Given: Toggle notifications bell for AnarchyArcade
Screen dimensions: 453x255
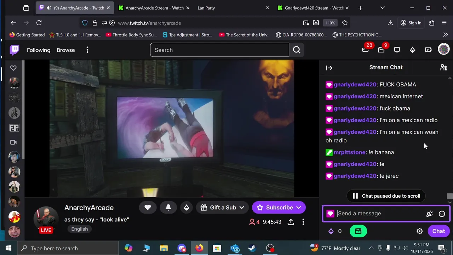Looking at the screenshot, I should (168, 208).
